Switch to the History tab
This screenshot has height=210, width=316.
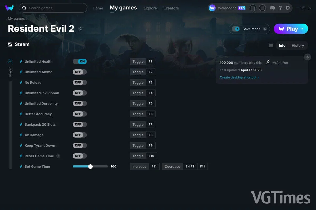[298, 45]
